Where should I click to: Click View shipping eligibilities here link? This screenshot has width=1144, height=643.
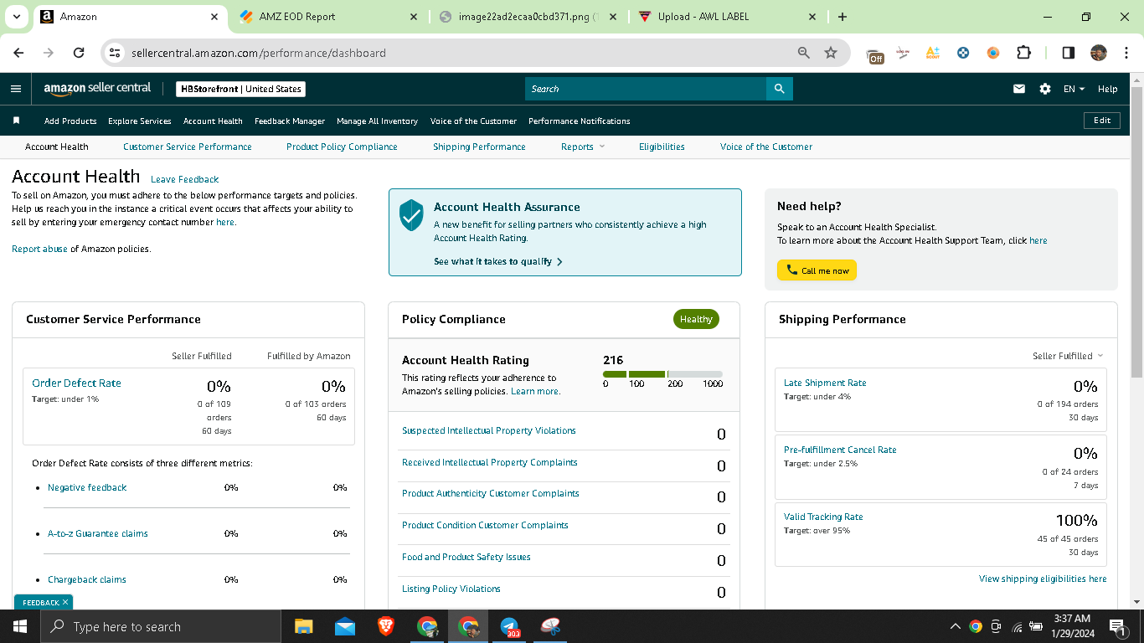coord(1043,579)
